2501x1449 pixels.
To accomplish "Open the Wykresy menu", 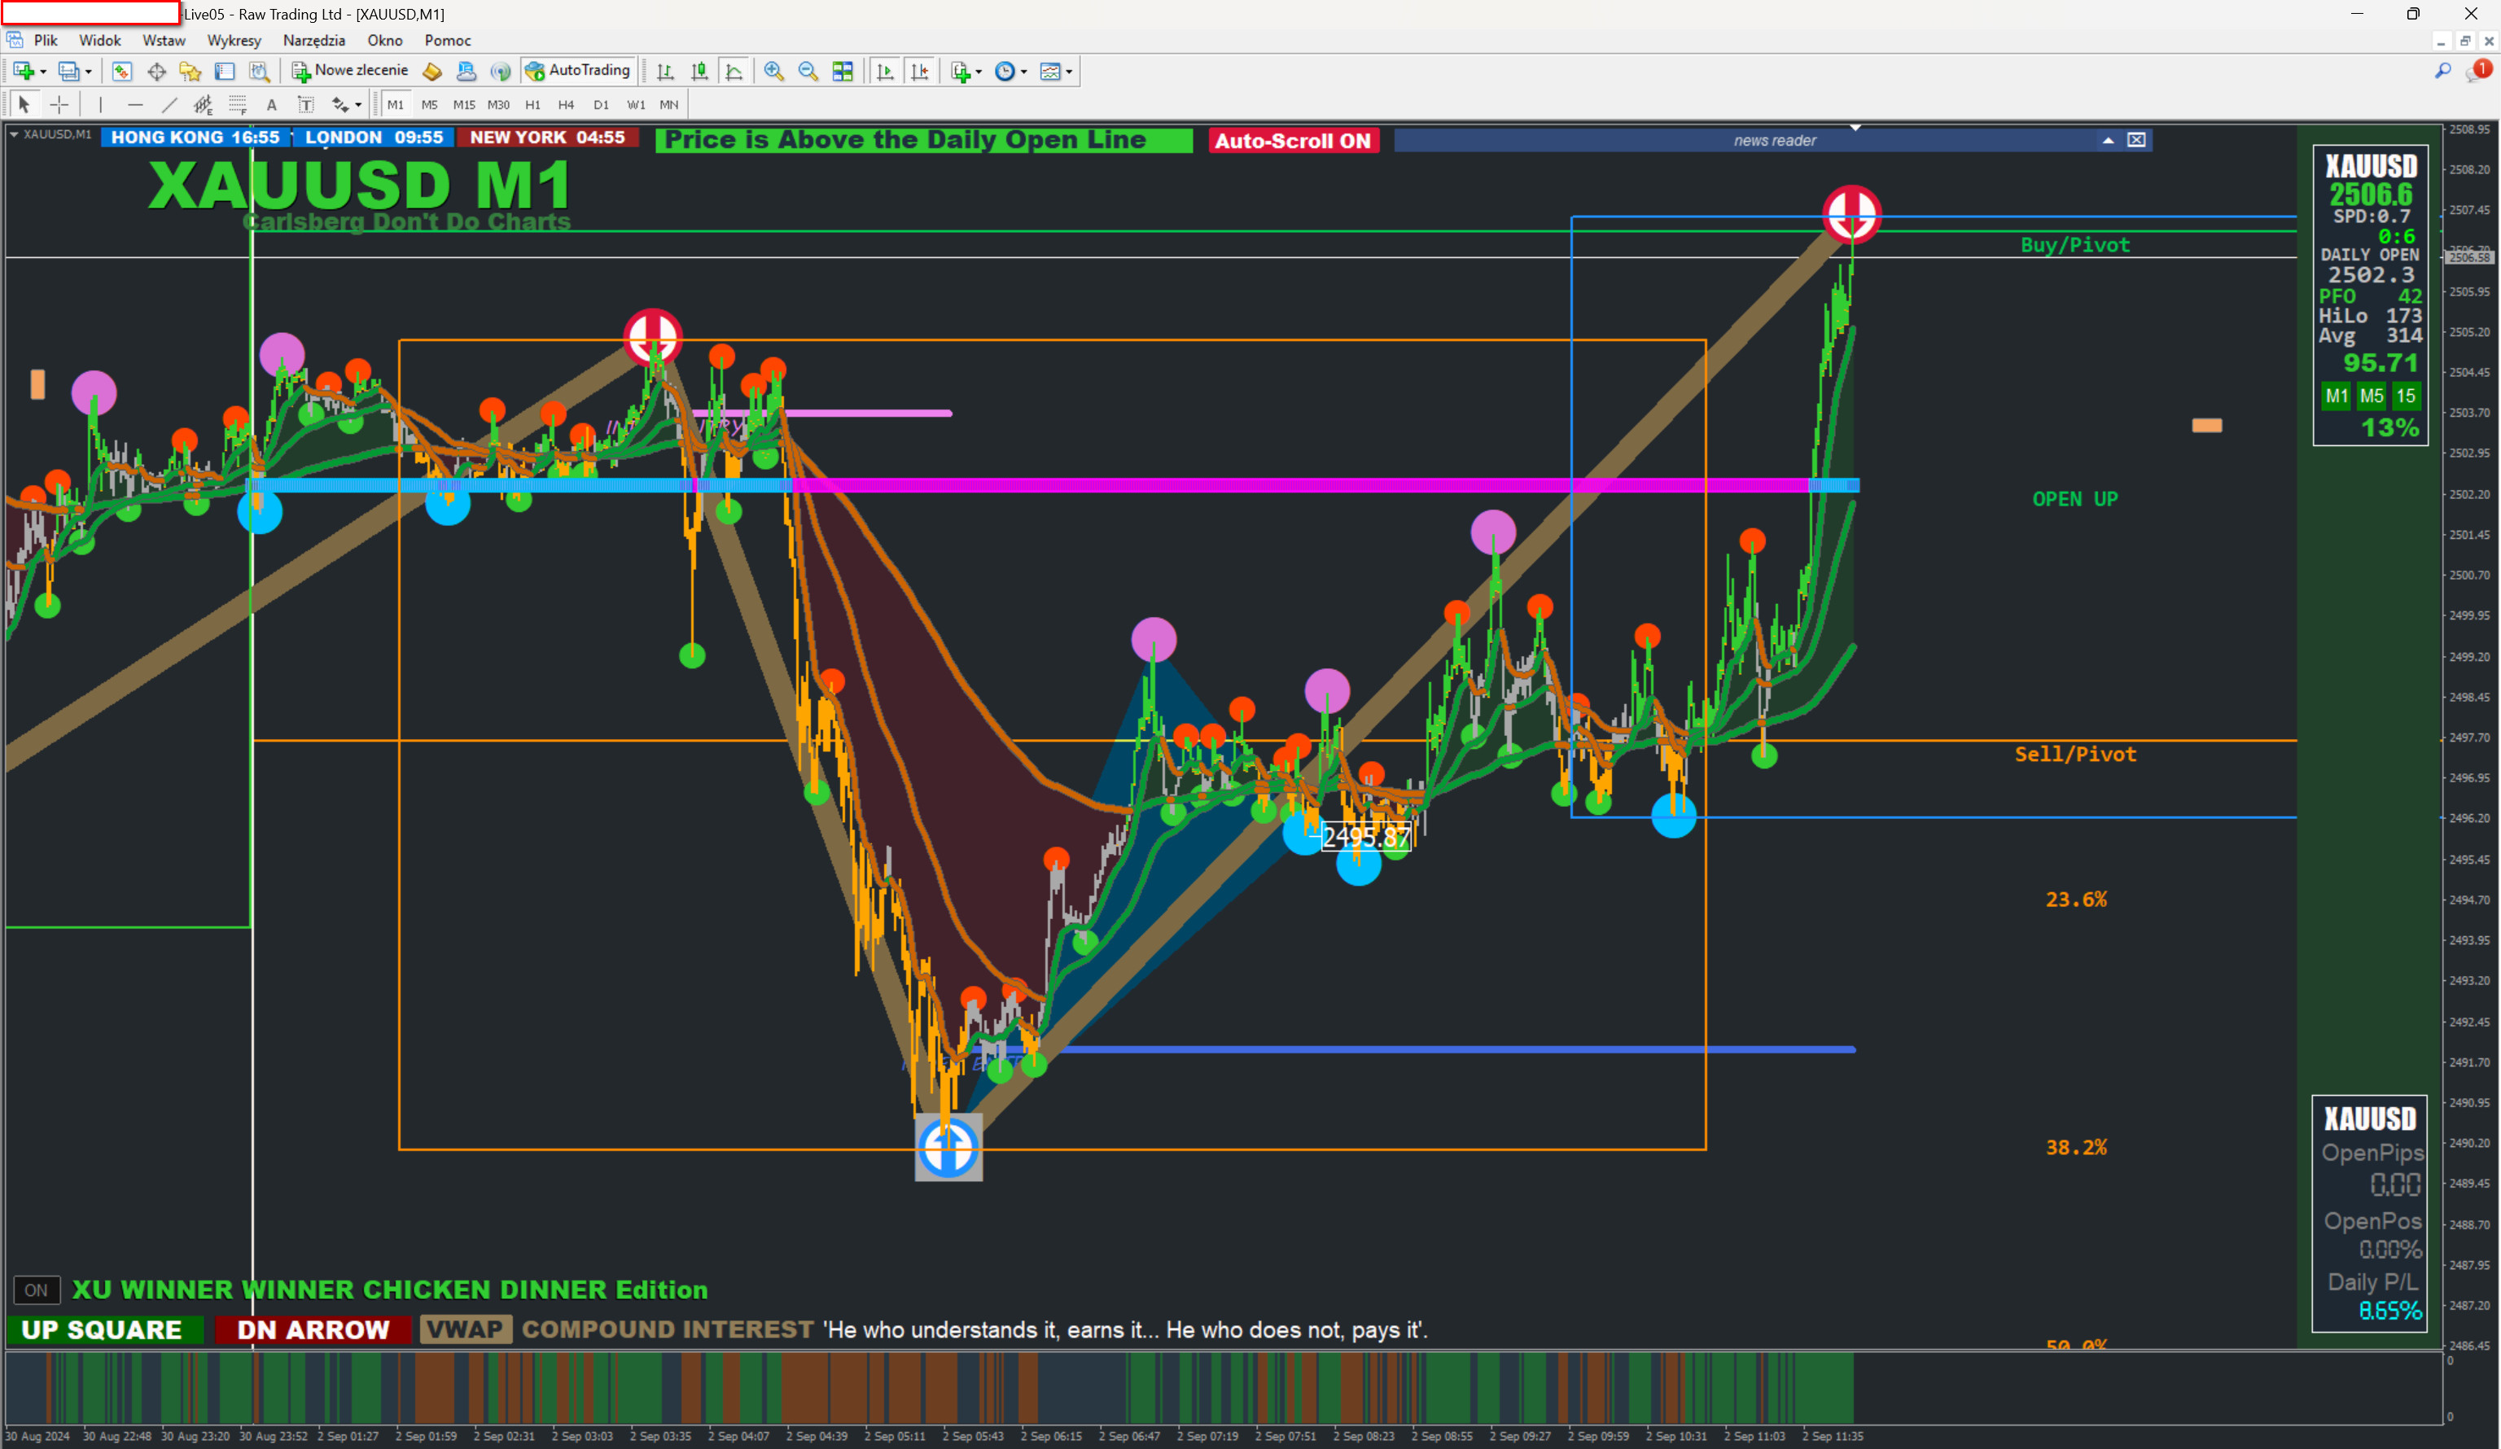I will [x=233, y=41].
